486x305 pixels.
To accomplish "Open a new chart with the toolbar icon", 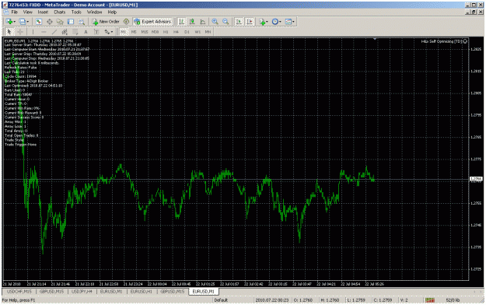I will (x=9, y=22).
